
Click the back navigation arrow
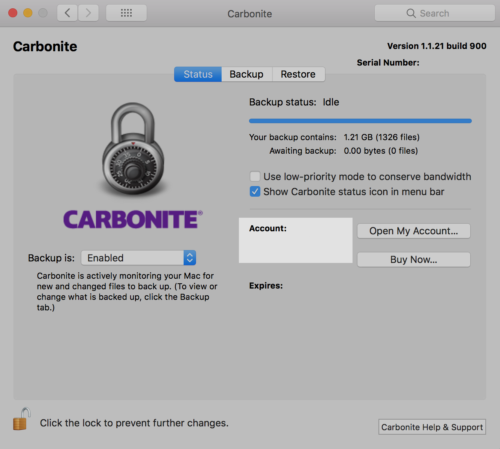click(67, 12)
